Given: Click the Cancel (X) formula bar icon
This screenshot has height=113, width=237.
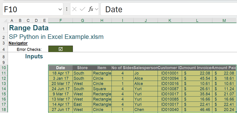Looking at the screenshot, I should [x=75, y=9].
